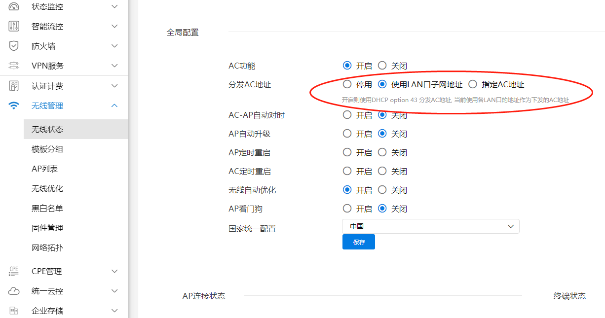
Task: Open the AP列表 submenu item
Action: [45, 169]
